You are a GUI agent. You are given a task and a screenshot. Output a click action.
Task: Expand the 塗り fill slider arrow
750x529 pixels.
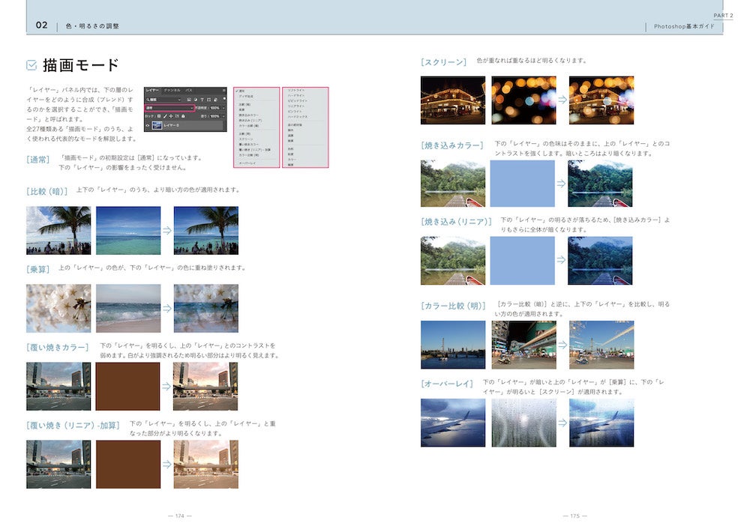pos(223,117)
